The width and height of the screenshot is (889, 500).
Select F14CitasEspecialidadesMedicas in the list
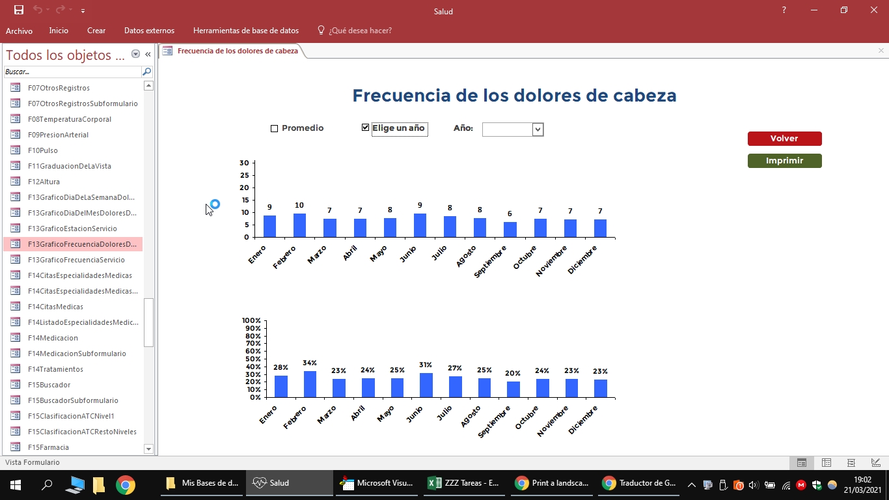click(x=73, y=275)
